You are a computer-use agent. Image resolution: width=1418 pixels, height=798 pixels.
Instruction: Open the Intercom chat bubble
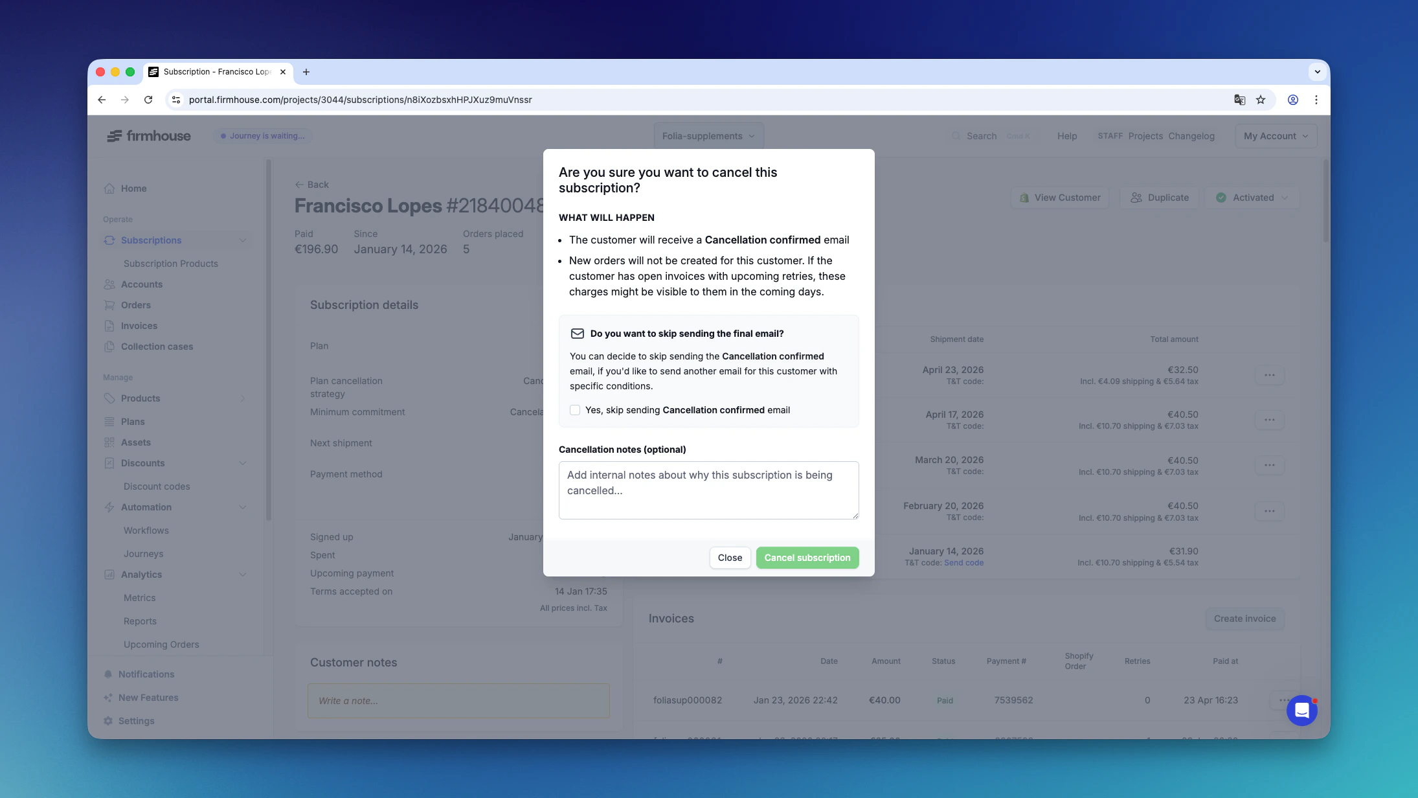pos(1301,711)
